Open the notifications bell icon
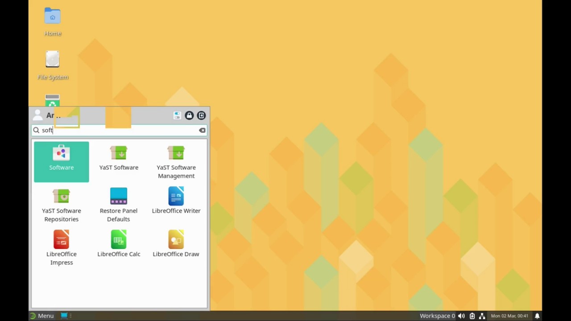Viewport: 571px width, 321px height. 537,316
